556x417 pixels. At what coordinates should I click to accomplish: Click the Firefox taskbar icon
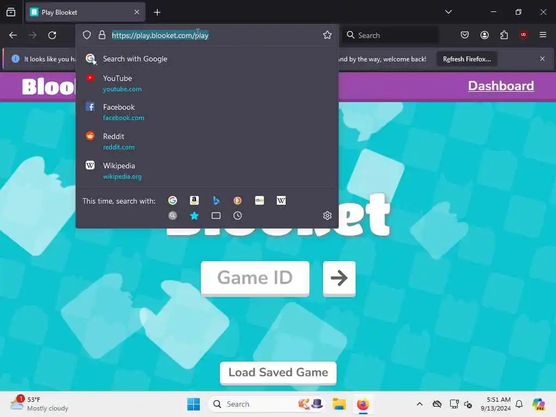click(363, 404)
